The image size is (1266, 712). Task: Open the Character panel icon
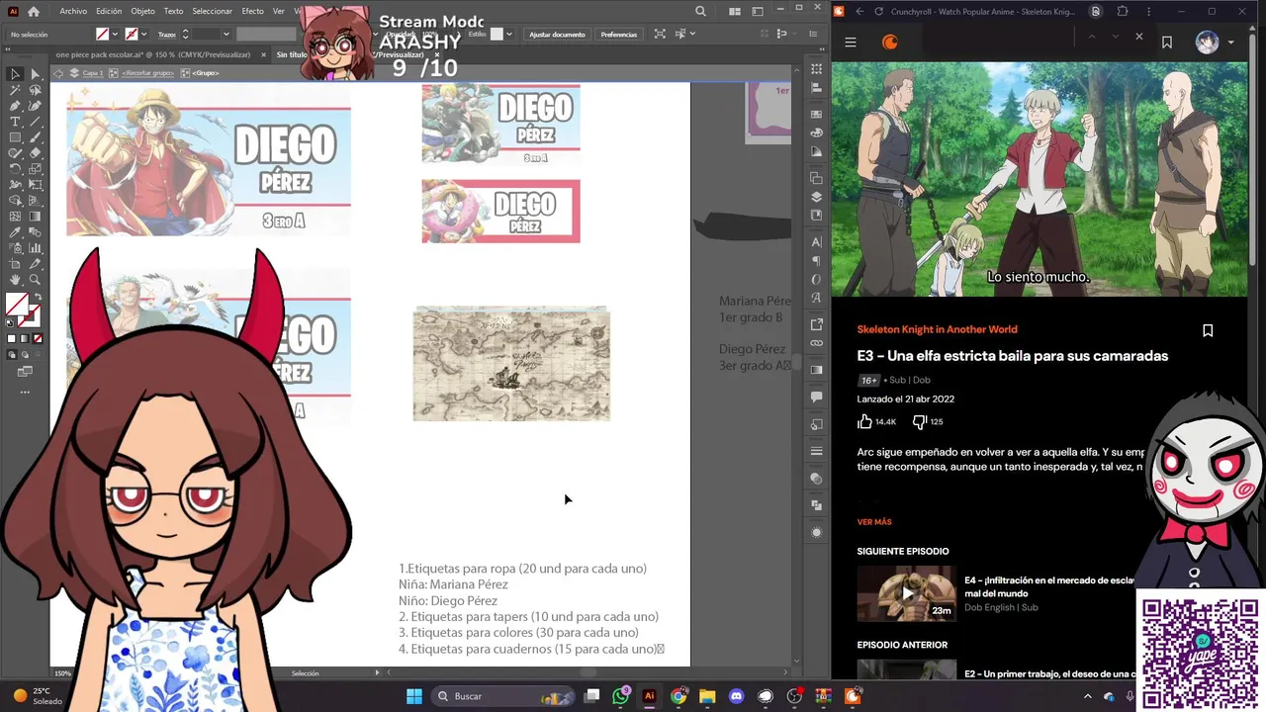[816, 241]
